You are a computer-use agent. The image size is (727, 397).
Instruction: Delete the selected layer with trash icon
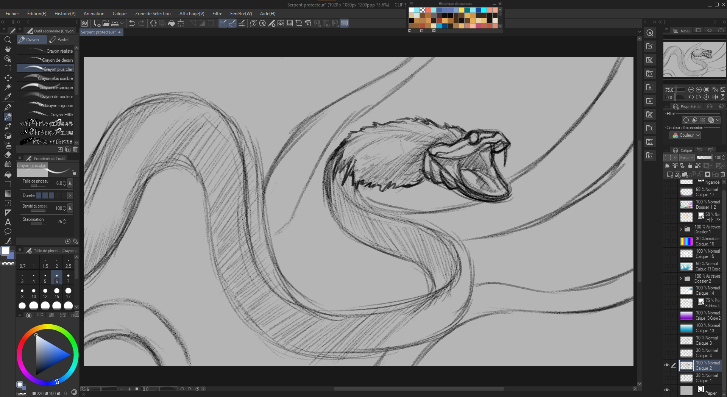coord(722,174)
